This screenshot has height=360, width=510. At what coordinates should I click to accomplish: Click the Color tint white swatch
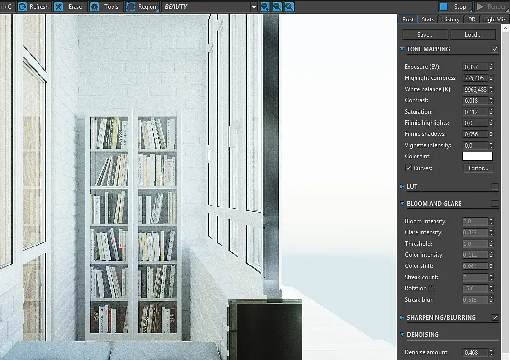[477, 156]
